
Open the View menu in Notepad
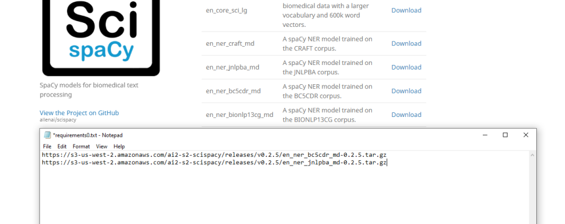pos(102,146)
